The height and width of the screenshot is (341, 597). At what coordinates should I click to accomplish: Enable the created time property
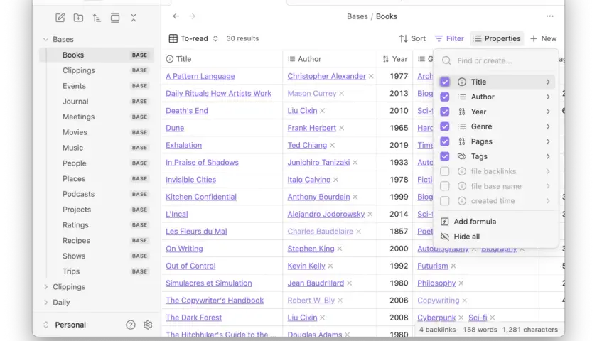click(445, 201)
